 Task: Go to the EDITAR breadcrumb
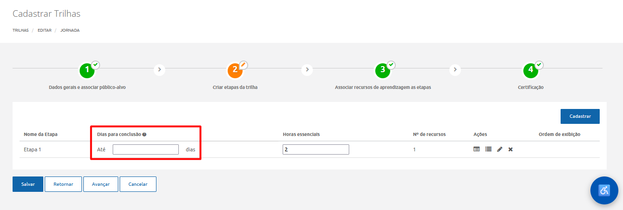45,30
